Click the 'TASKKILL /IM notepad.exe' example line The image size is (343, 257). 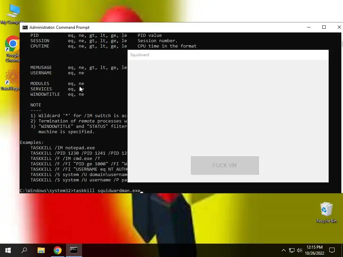(63, 148)
